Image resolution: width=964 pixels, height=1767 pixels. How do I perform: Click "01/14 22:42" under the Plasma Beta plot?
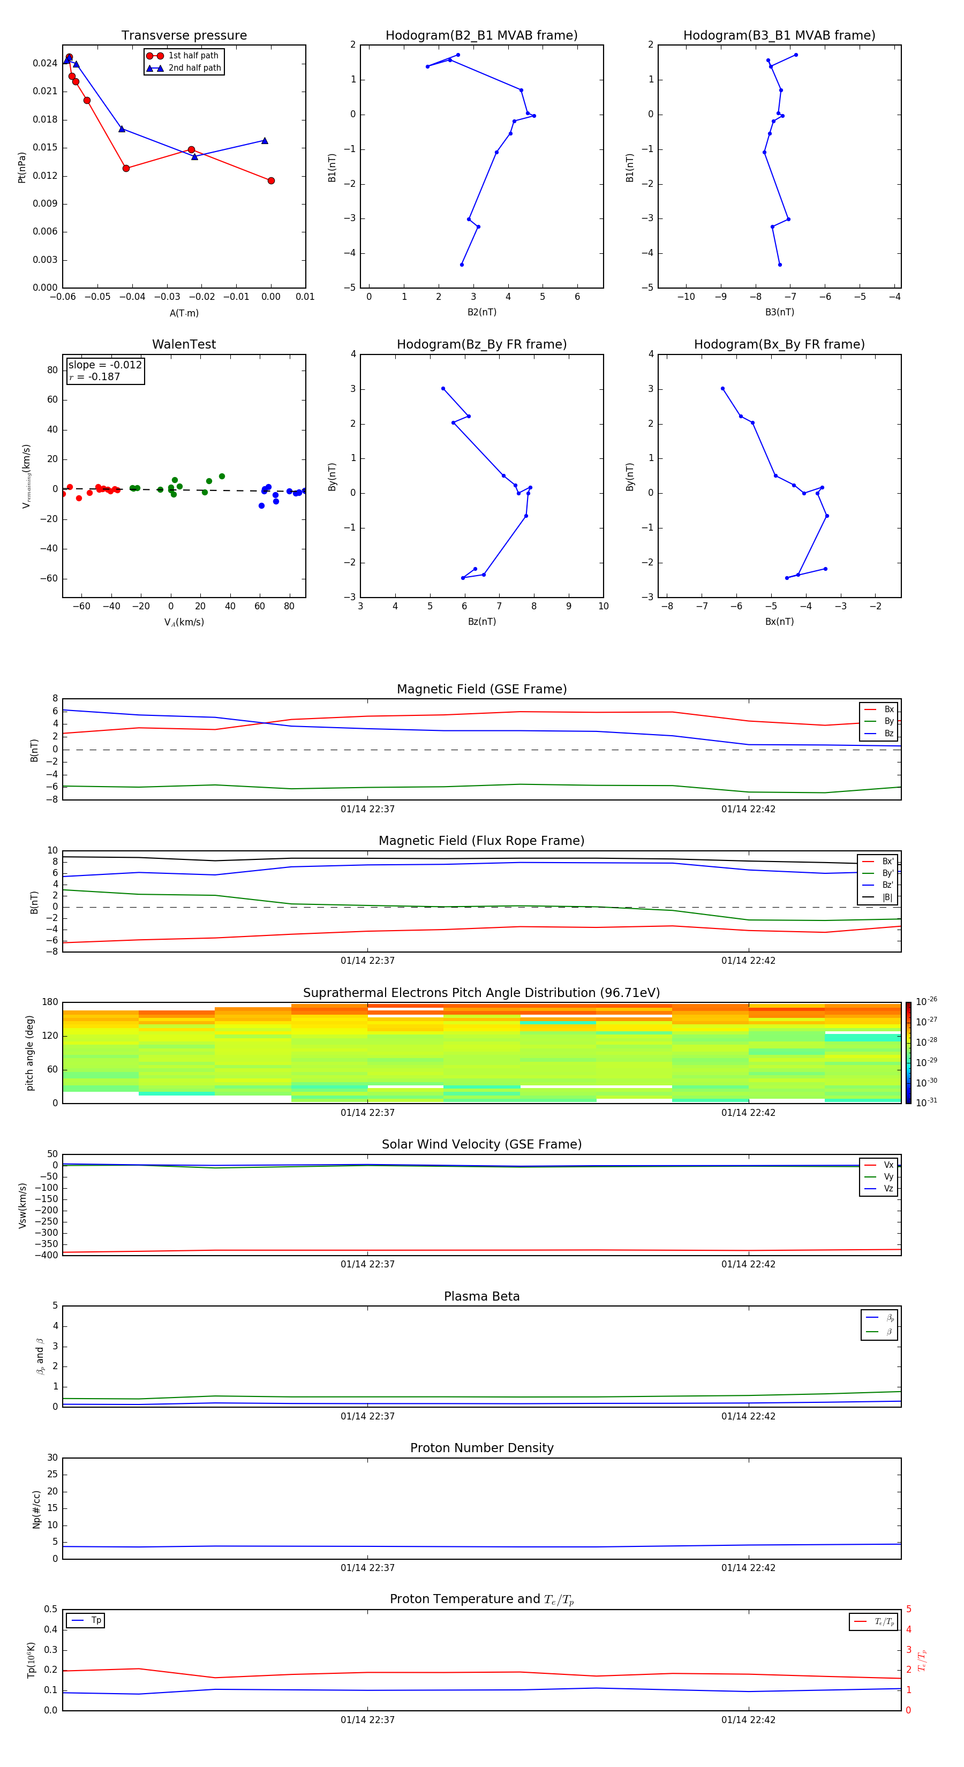749,1416
